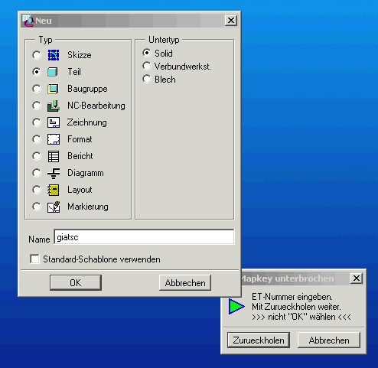Click the Zeichnung drawing icon
The width and height of the screenshot is (378, 368).
(x=54, y=122)
